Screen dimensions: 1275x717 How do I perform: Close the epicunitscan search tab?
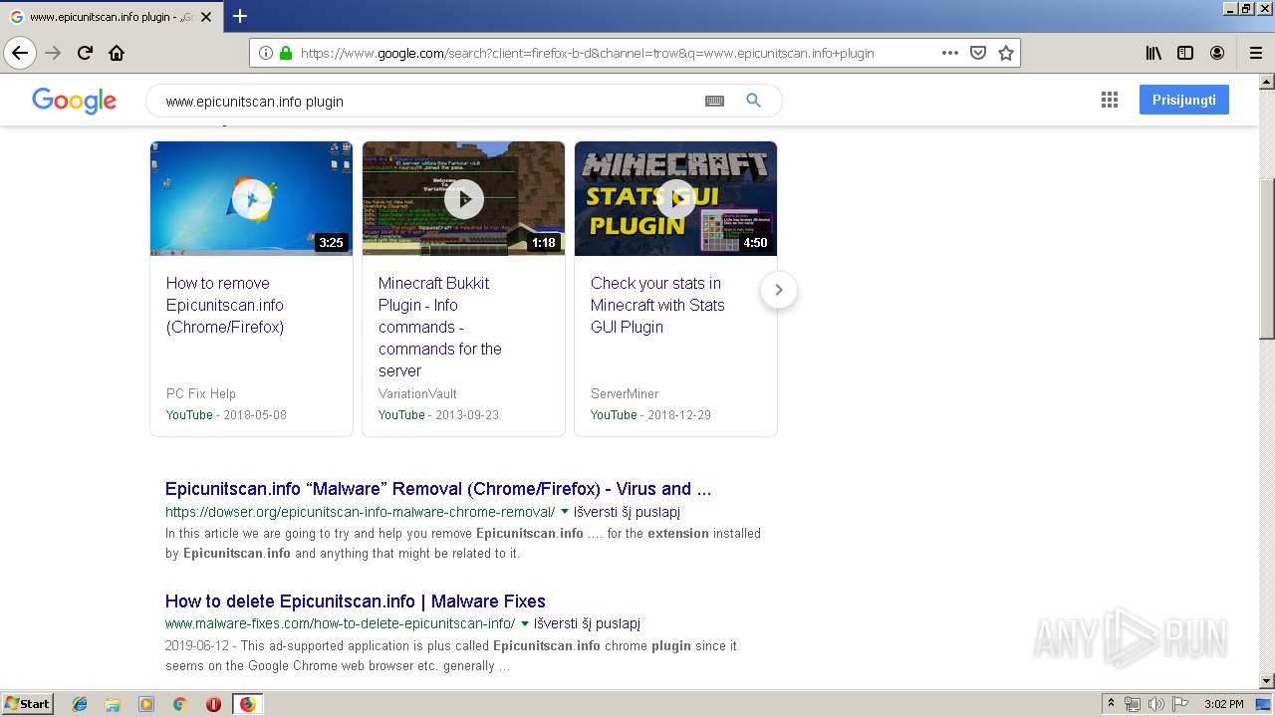coord(206,17)
